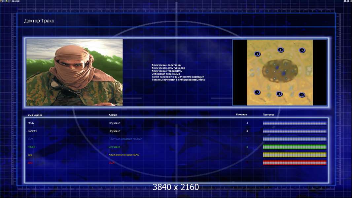The width and height of the screenshot is (352, 198).
Task: Click green Случайно army in RiDeR's row
Action: tap(115, 147)
